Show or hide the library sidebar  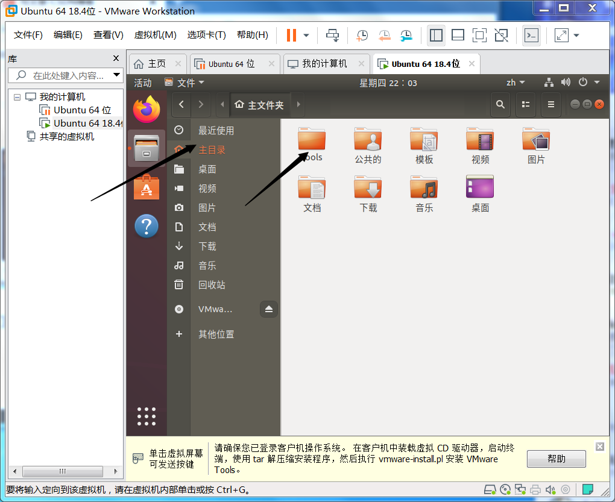click(x=436, y=36)
